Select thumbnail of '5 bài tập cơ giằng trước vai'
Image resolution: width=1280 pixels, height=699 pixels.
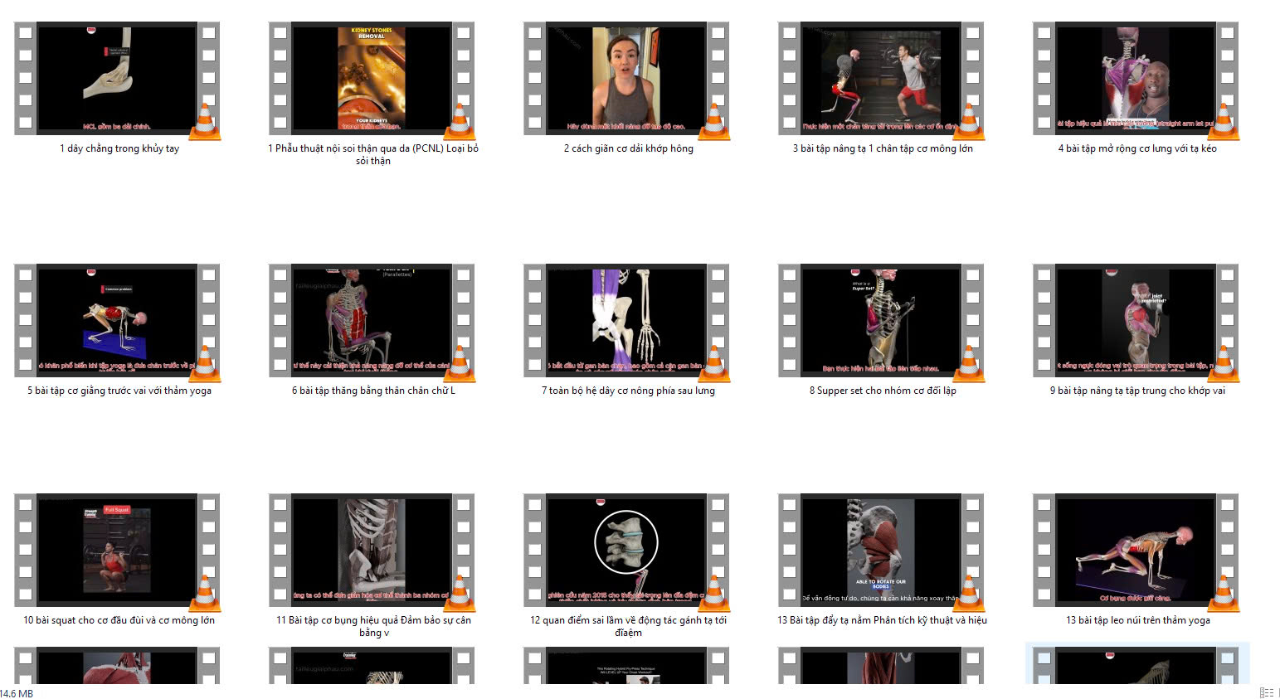pyautogui.click(x=117, y=321)
